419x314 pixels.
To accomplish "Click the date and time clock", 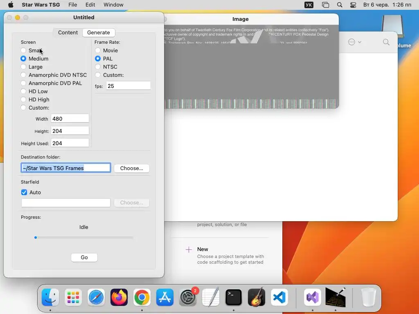I will 387,5.
